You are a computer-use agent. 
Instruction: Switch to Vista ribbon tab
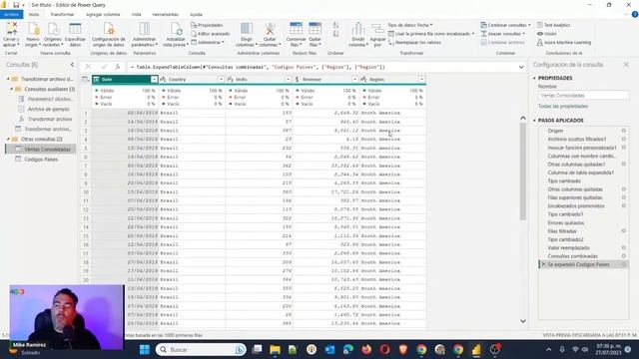(x=136, y=14)
